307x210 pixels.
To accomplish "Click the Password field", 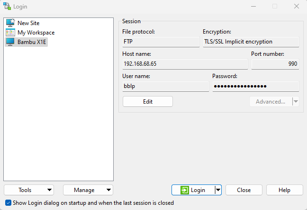I will 255,86.
